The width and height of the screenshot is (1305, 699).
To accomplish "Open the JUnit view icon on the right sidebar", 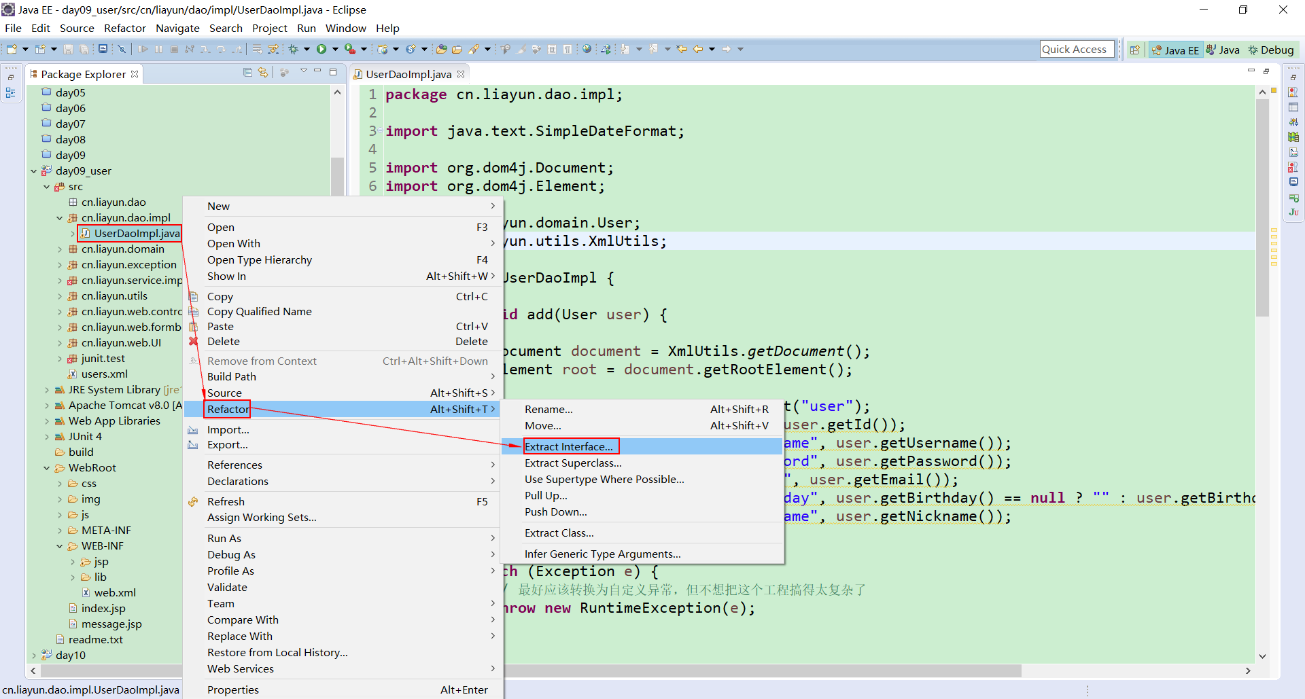I will tap(1293, 211).
